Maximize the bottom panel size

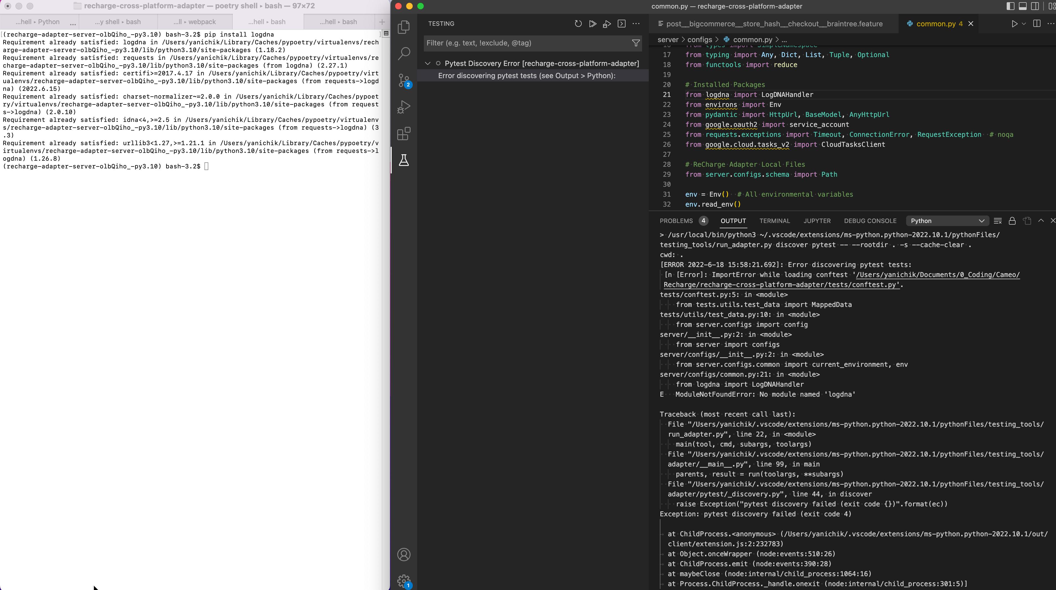tap(1040, 220)
